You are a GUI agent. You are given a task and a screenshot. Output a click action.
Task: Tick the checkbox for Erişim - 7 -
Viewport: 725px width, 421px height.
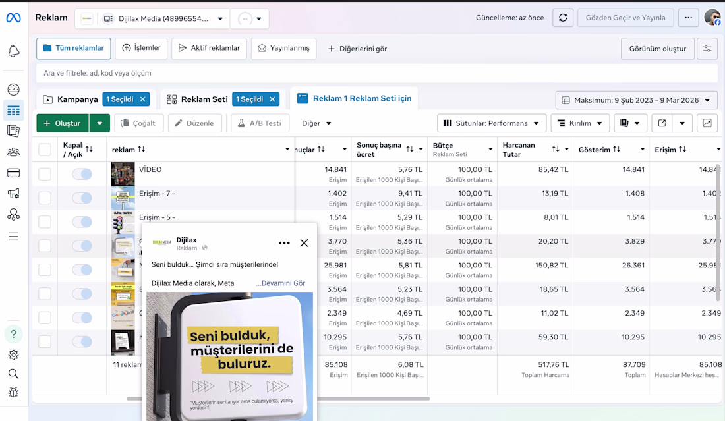(x=45, y=198)
